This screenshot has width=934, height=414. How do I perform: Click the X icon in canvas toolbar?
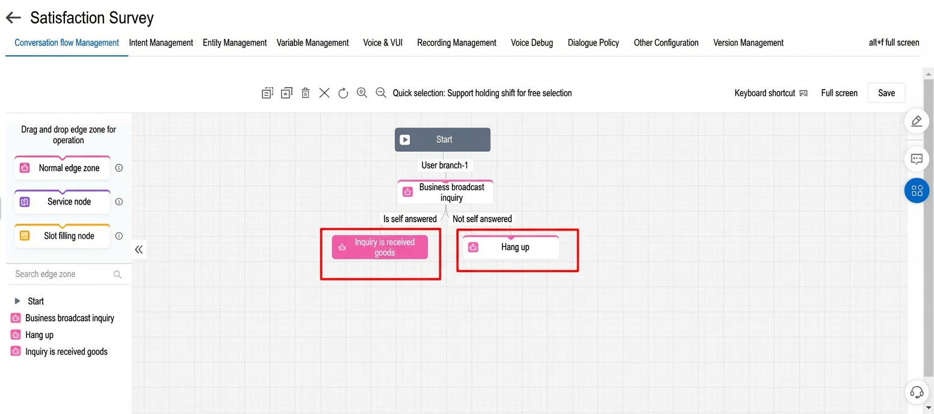(x=324, y=93)
